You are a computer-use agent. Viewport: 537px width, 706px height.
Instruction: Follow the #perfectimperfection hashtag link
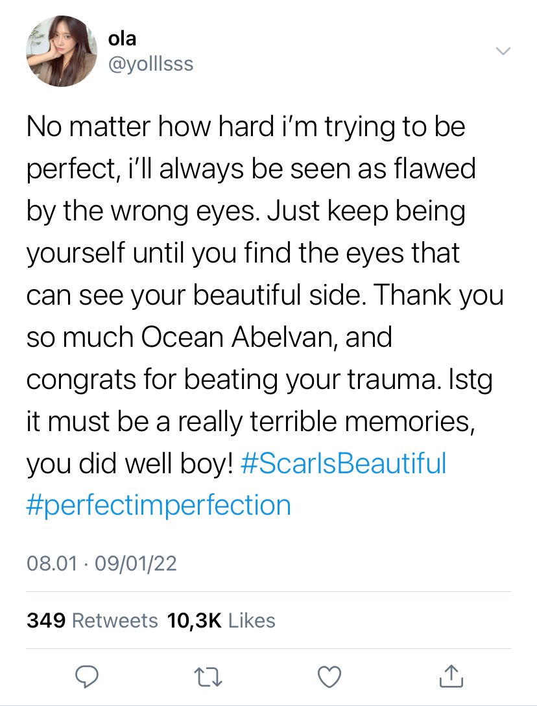pos(158,504)
